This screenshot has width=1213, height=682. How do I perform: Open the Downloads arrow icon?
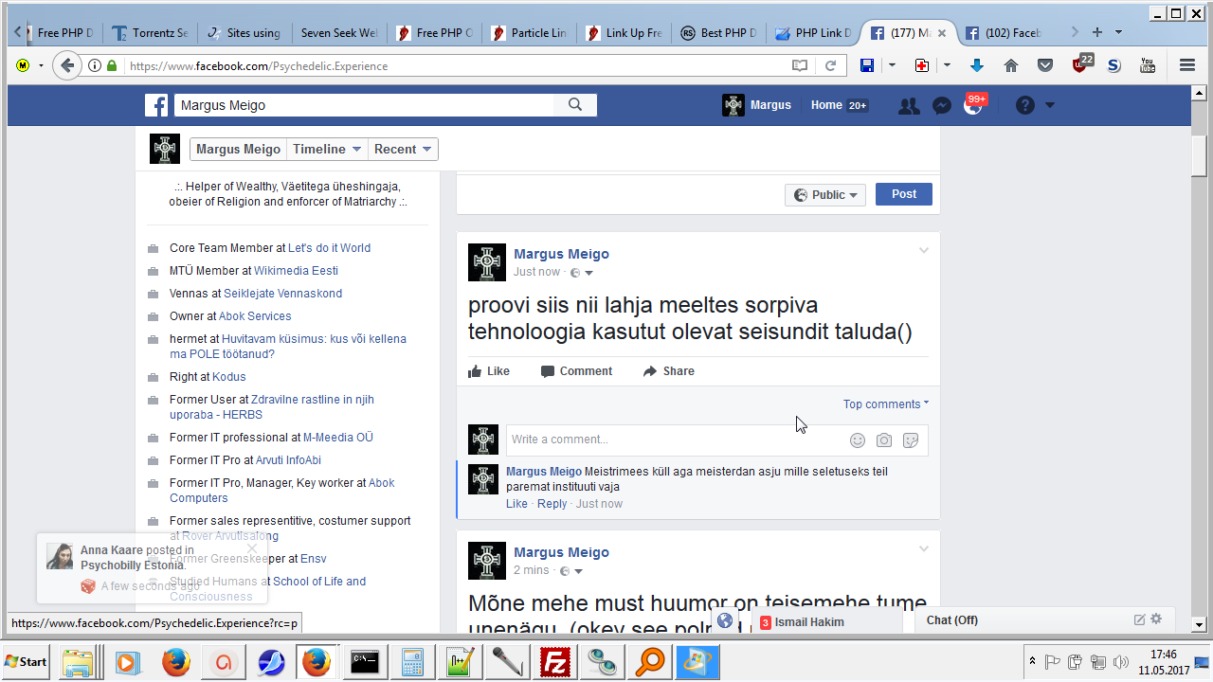[x=977, y=65]
